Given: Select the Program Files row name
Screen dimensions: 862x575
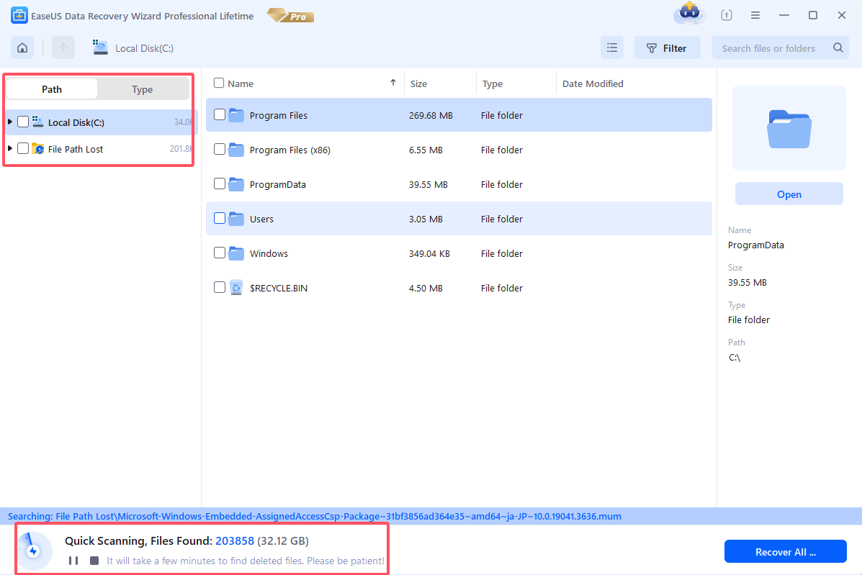Looking at the screenshot, I should [x=278, y=115].
